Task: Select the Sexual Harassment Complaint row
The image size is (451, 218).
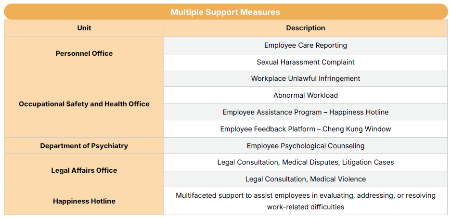Action: pyautogui.click(x=305, y=62)
